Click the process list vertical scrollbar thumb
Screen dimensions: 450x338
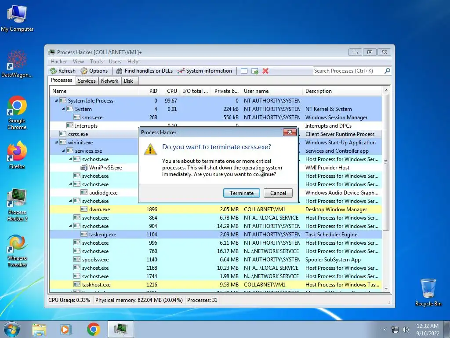coord(386,162)
